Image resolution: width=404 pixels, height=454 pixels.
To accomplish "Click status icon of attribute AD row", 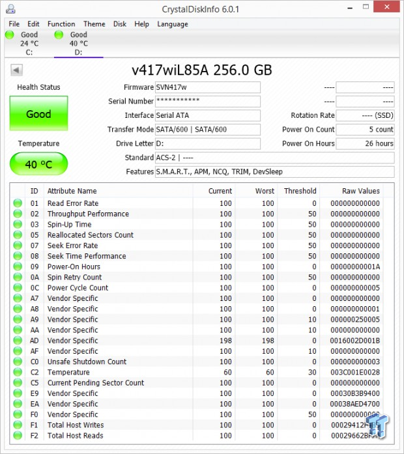I will coord(18,341).
